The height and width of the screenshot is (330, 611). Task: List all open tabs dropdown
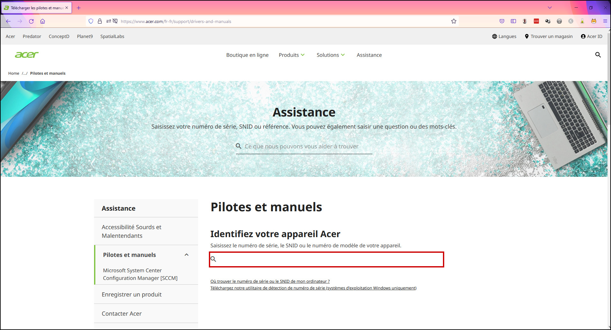[x=550, y=8]
